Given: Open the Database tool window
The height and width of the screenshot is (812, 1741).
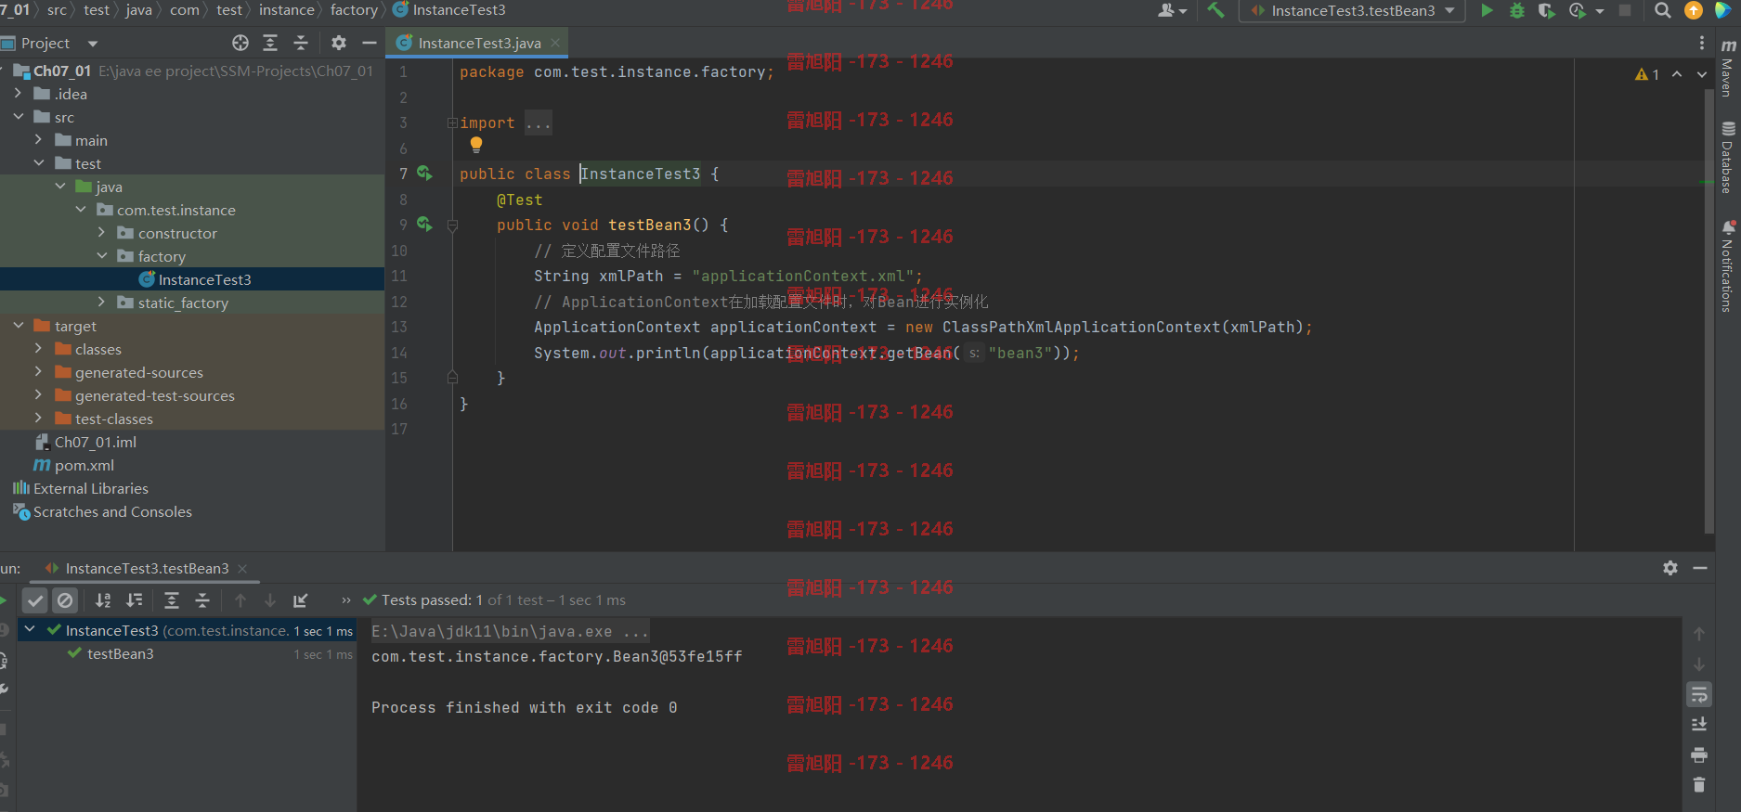Looking at the screenshot, I should 1727,158.
